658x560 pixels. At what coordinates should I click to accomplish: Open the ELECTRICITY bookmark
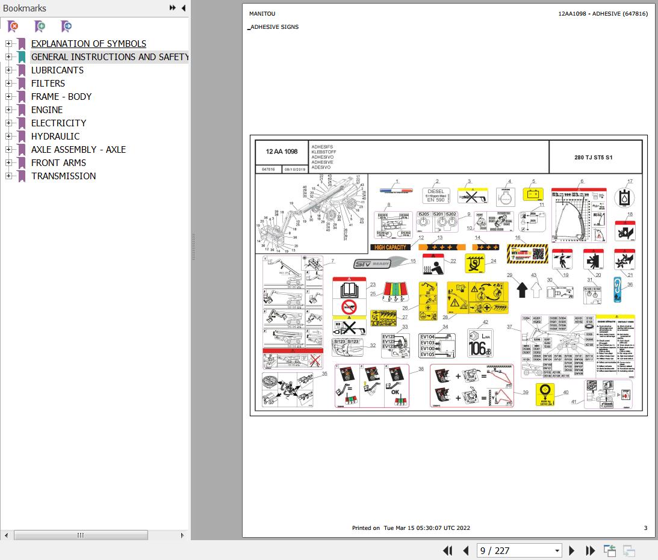click(x=59, y=123)
